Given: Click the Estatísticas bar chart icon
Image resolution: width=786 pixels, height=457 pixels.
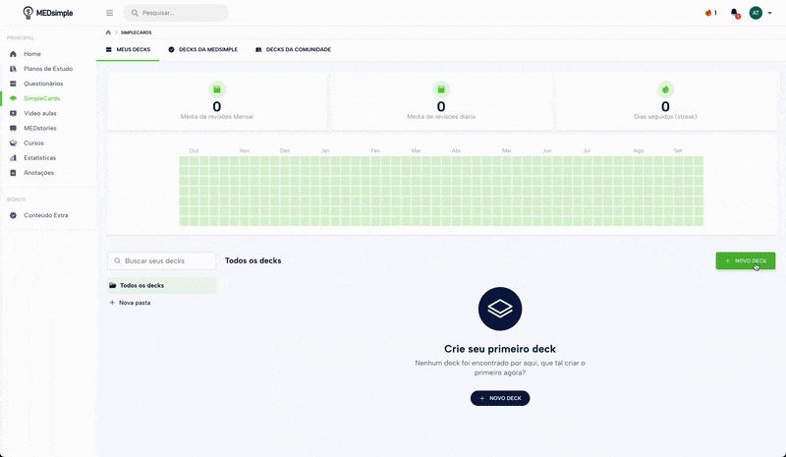Looking at the screenshot, I should point(13,158).
